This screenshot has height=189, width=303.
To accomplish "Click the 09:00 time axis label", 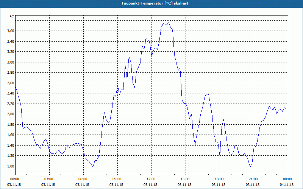I will point(117,179).
